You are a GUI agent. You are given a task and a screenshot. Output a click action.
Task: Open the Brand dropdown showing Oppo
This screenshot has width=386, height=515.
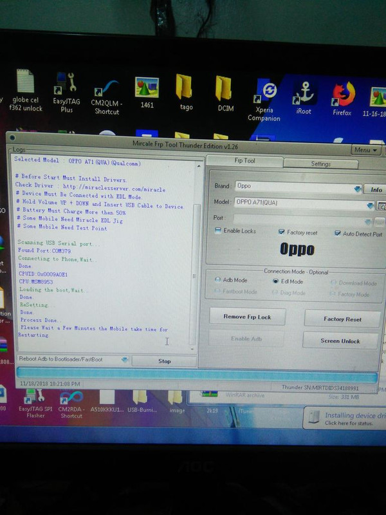tap(299, 187)
